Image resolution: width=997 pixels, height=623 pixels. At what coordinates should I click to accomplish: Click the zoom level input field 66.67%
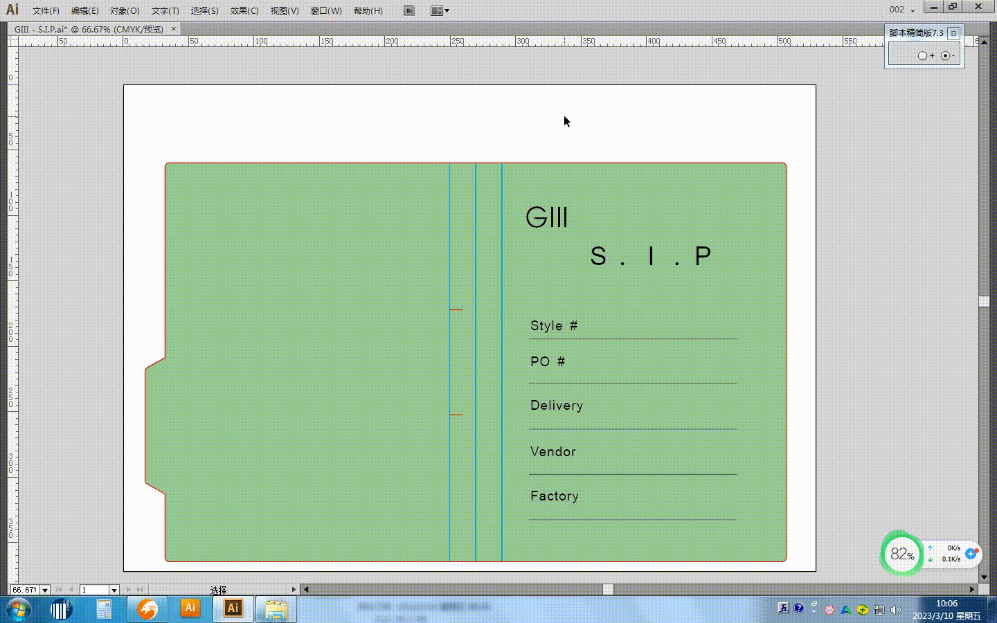(24, 590)
